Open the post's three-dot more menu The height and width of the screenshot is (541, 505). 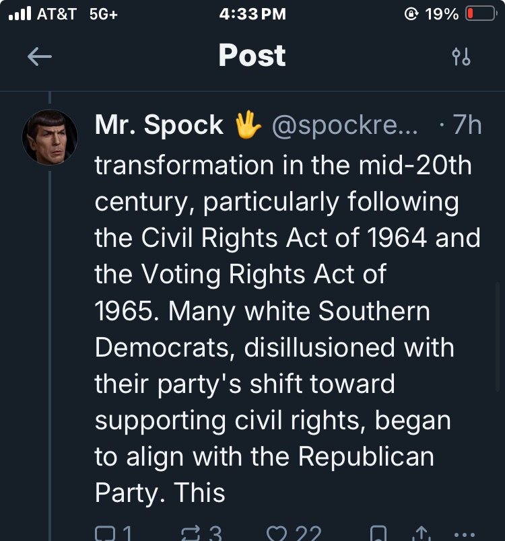pos(465,535)
